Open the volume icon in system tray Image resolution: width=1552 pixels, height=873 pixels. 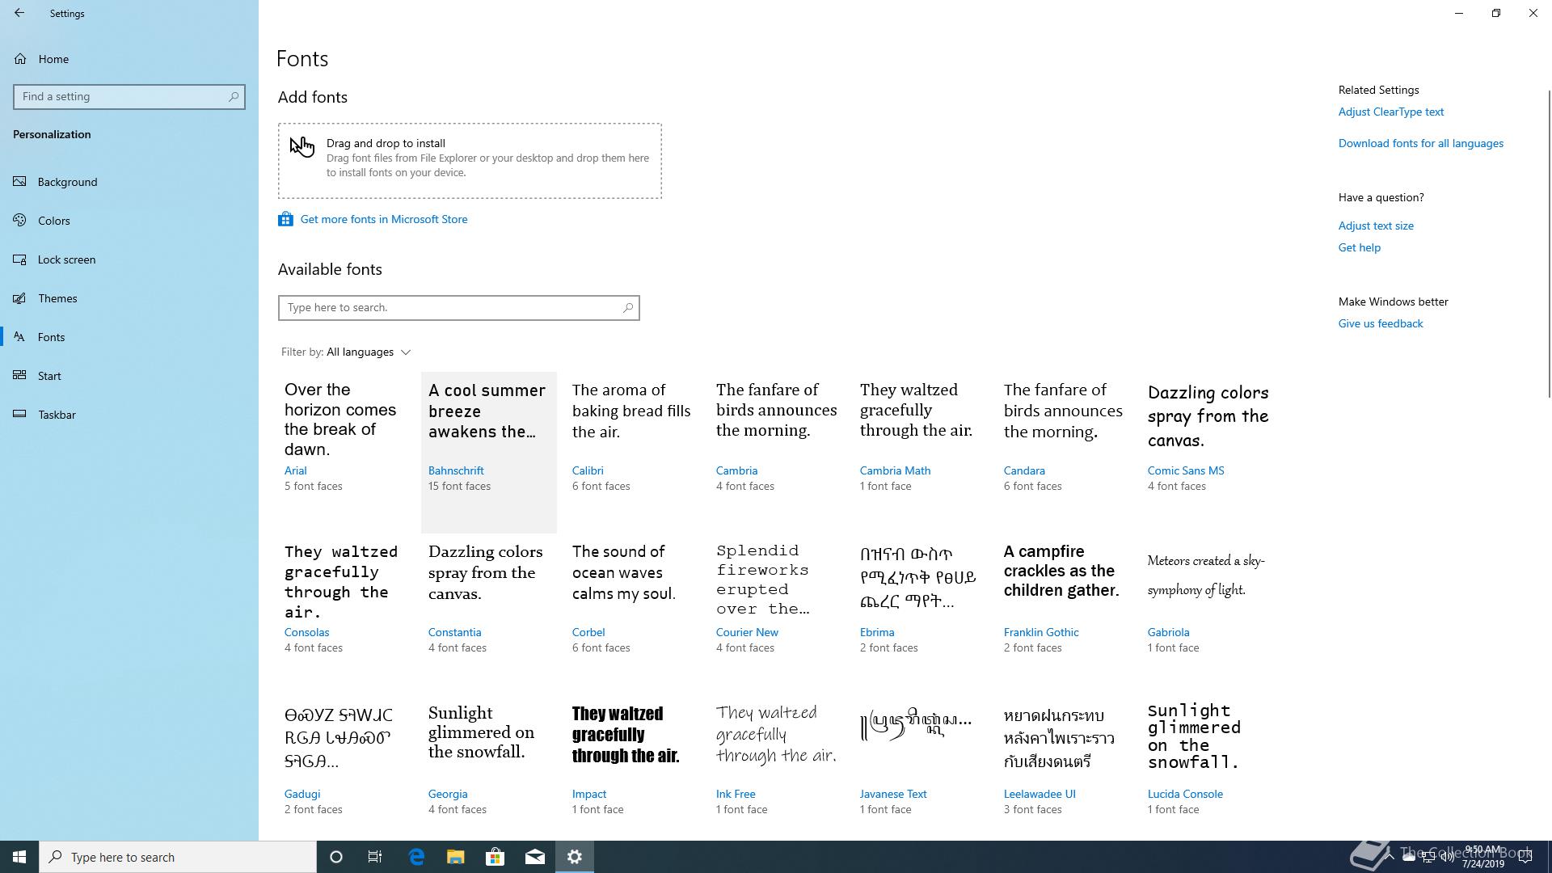coord(1447,857)
